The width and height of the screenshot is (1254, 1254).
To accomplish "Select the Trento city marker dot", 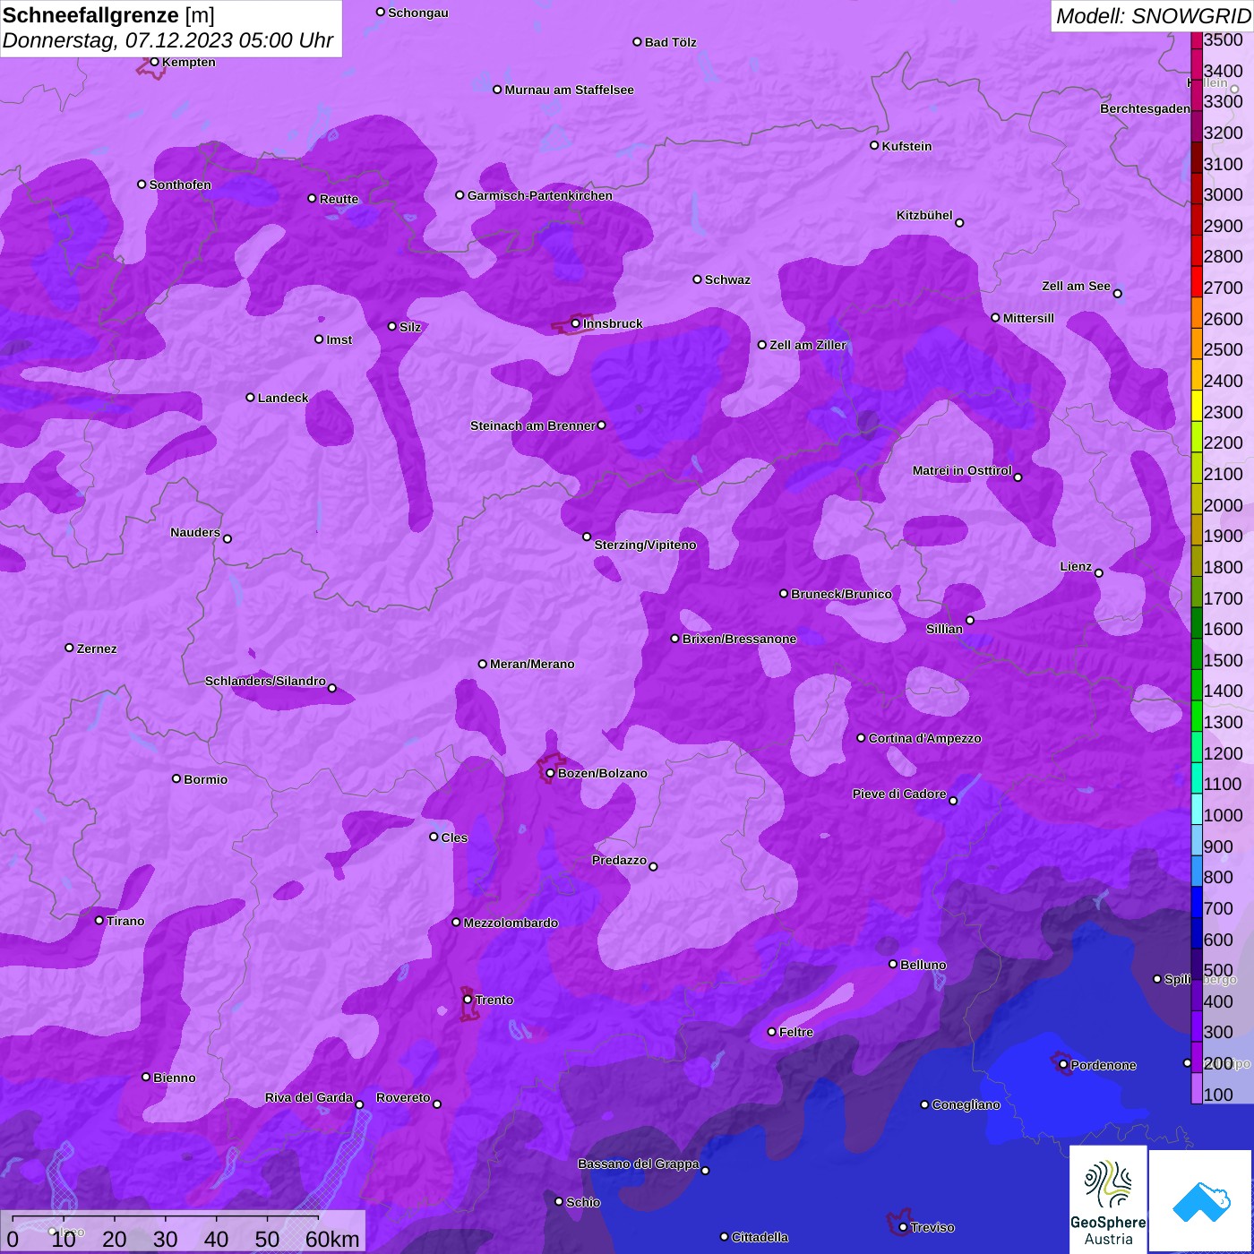I will click(468, 1000).
